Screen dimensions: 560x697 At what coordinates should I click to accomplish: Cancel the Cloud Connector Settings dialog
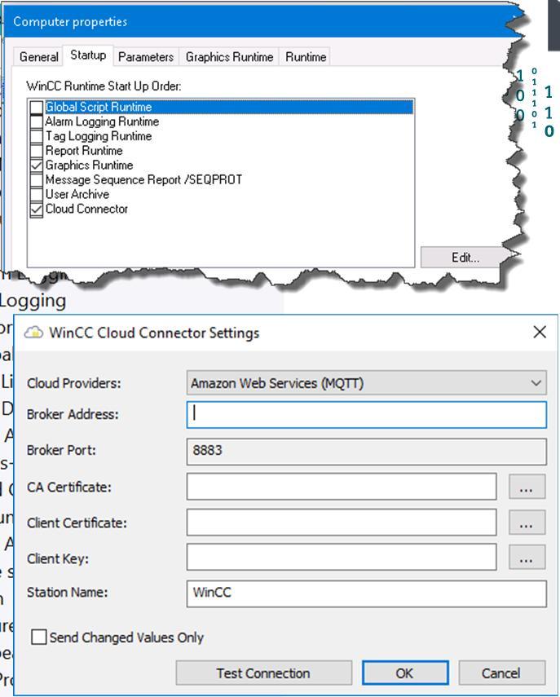(501, 673)
